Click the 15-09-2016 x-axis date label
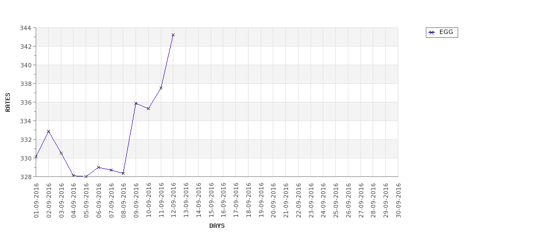 click(x=211, y=200)
